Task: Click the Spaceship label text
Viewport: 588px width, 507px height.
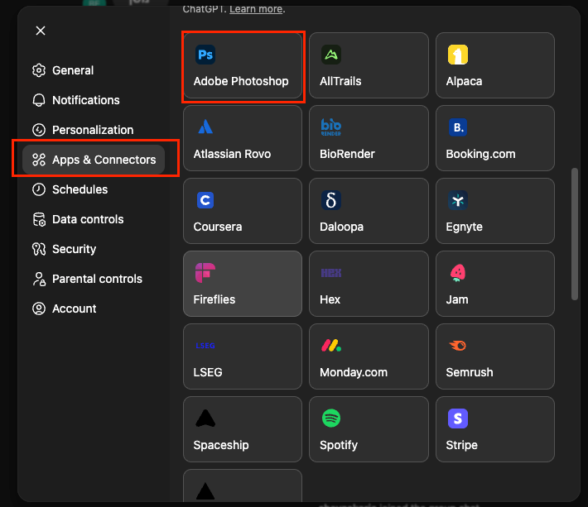Action: click(221, 445)
